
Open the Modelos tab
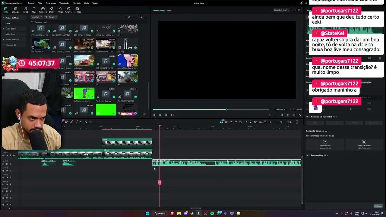77,10
